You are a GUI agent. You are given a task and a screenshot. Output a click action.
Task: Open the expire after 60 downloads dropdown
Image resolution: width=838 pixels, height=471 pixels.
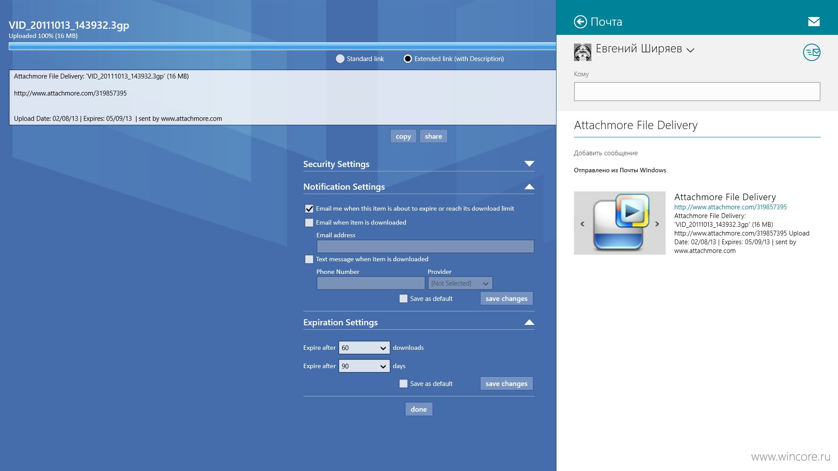pyautogui.click(x=364, y=348)
